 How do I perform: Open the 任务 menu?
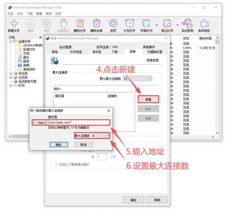(x=11, y=14)
